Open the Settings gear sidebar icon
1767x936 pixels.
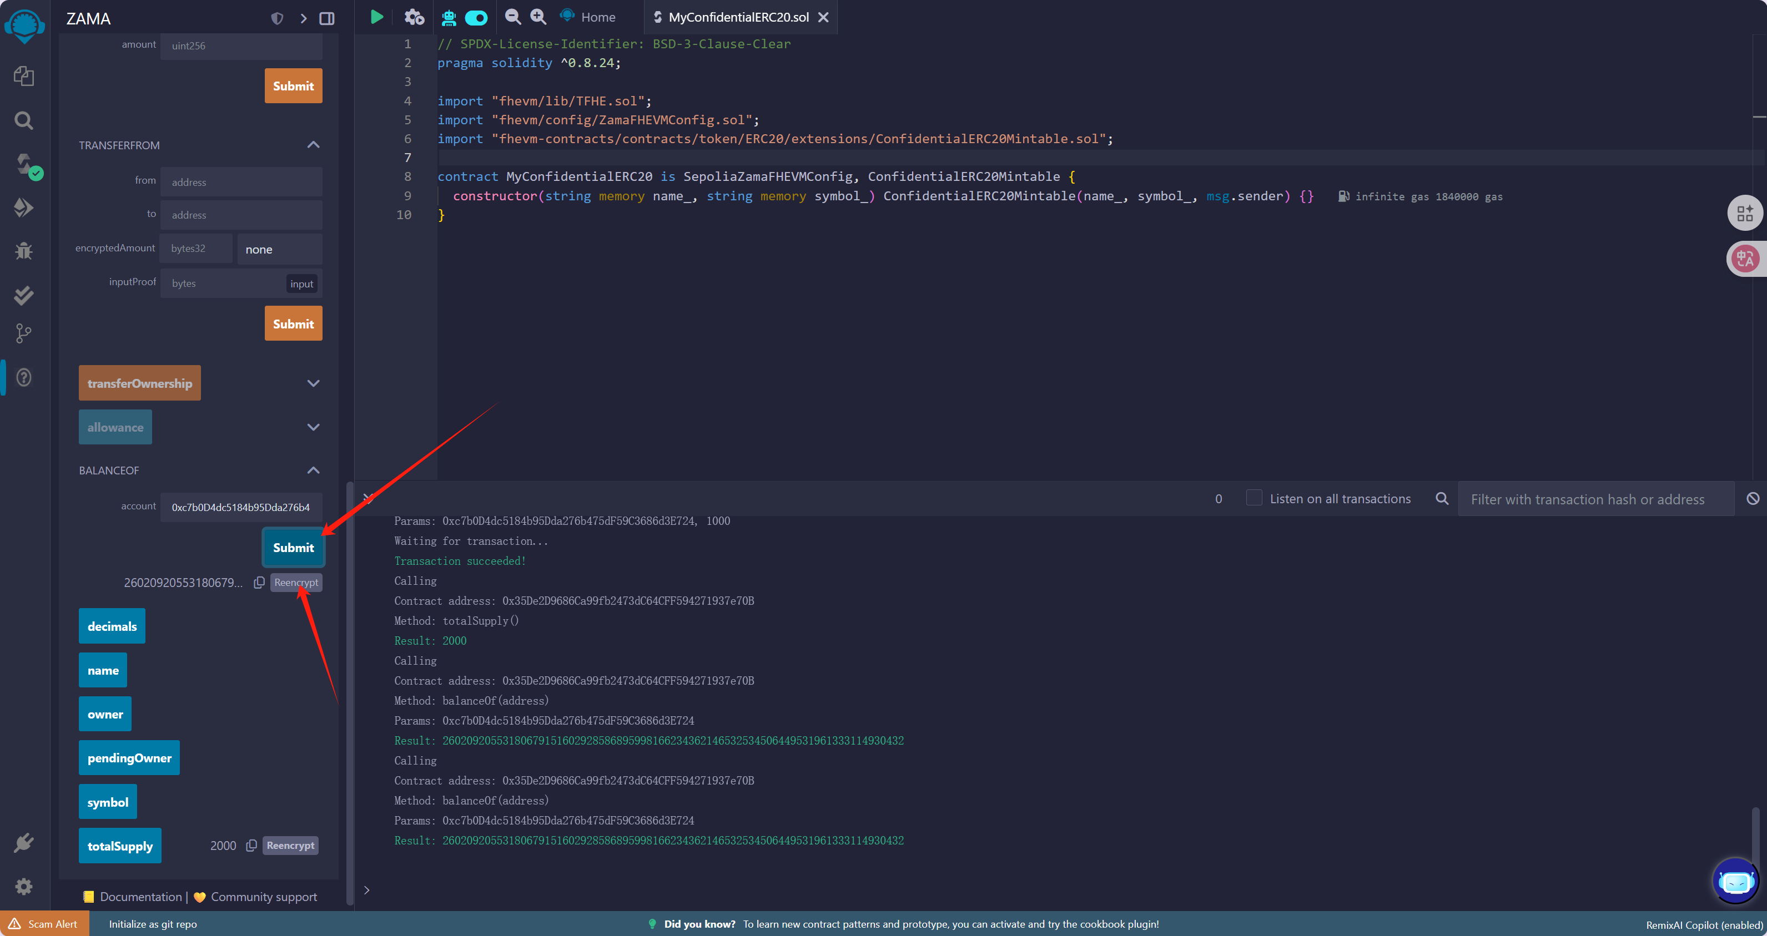(24, 886)
